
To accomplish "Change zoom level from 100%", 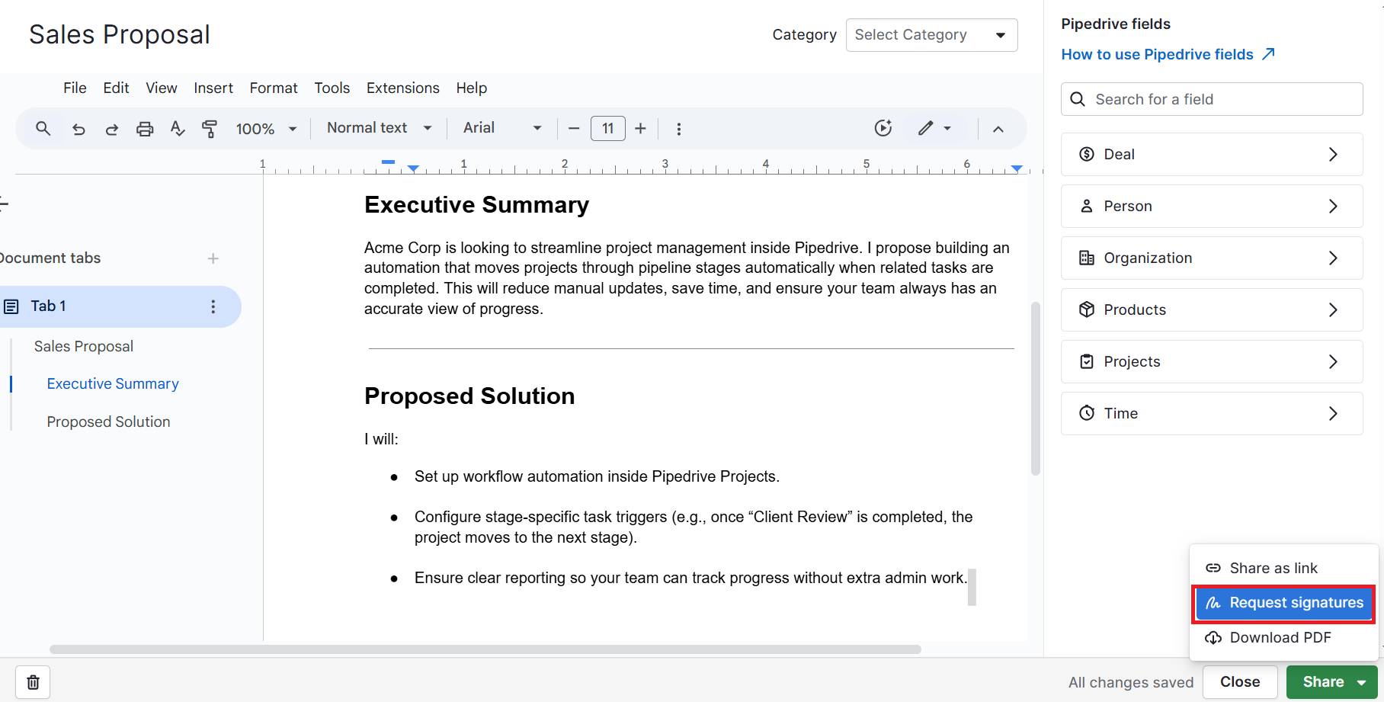I will tap(265, 129).
